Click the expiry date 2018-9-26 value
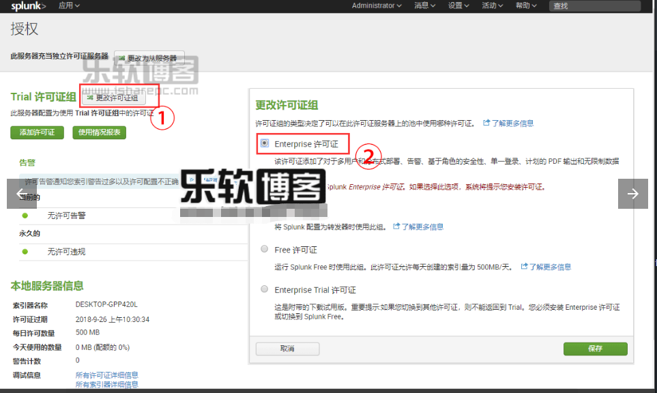The width and height of the screenshot is (657, 393). tap(113, 319)
